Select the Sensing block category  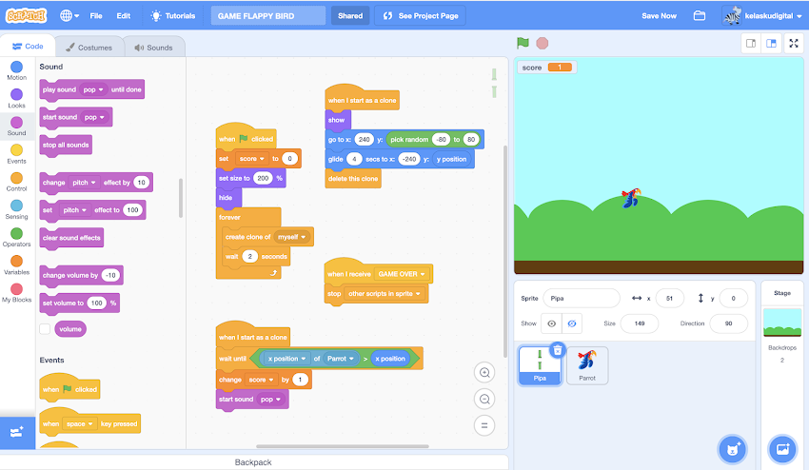[16, 209]
